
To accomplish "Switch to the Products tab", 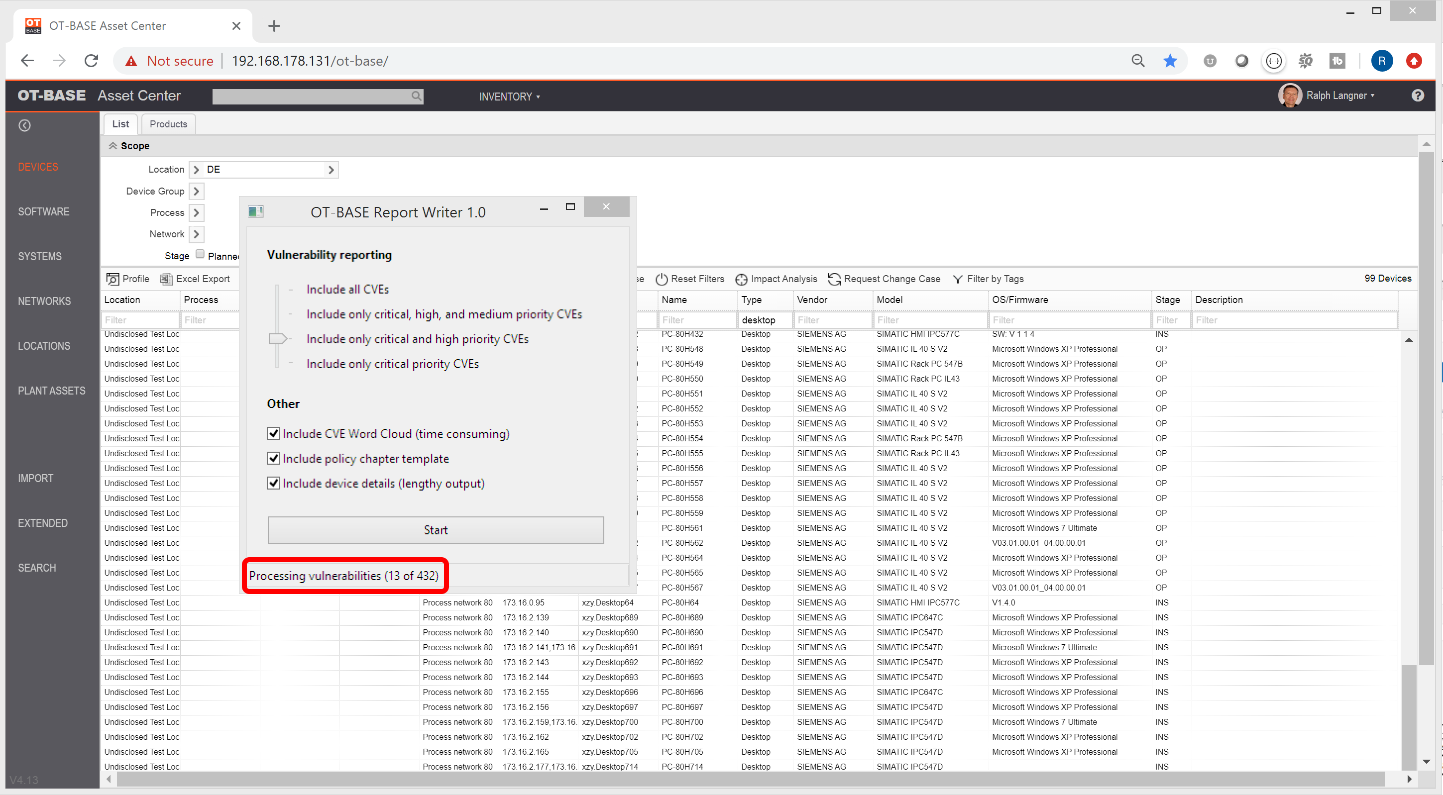I will (168, 124).
